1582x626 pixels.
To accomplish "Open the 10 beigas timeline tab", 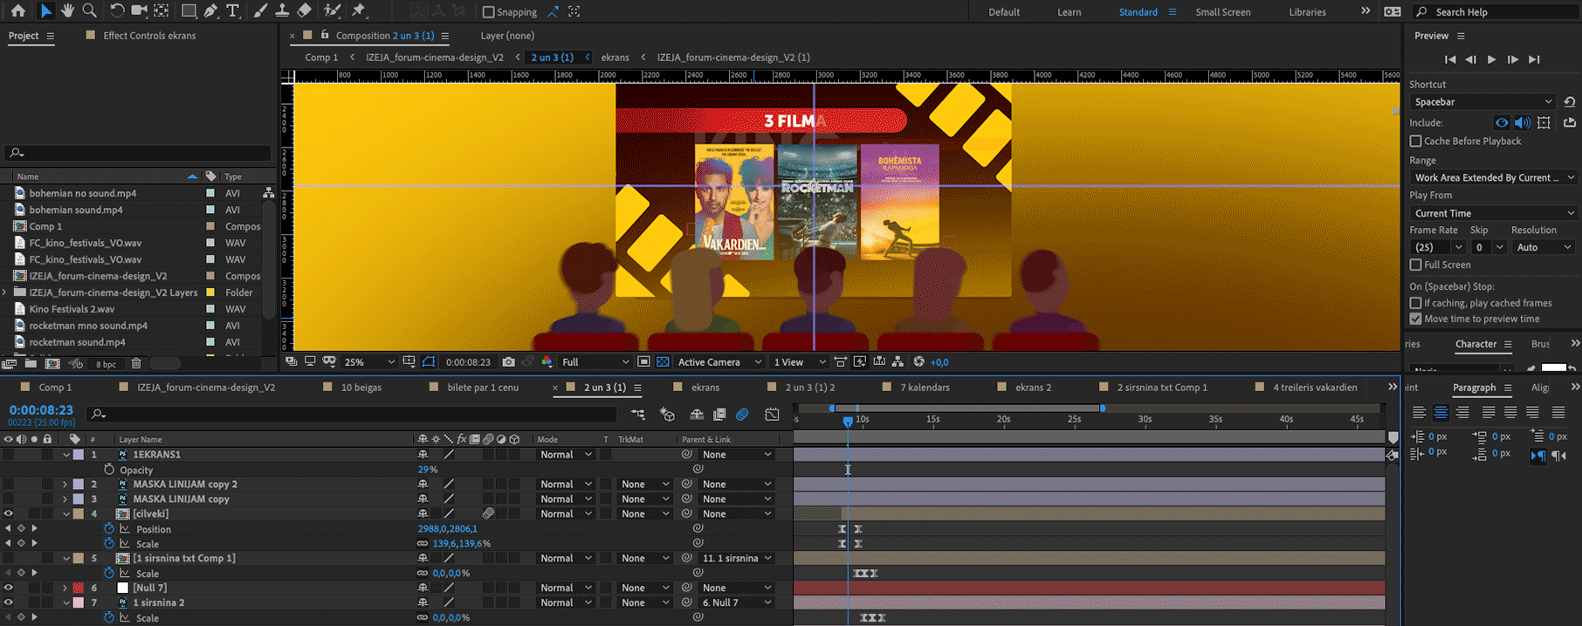I will (x=361, y=387).
